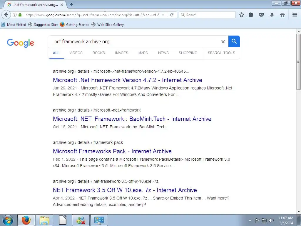This screenshot has width=301, height=226.
Task: Click the taskbar clock showing 11:07 AM
Action: point(286,220)
